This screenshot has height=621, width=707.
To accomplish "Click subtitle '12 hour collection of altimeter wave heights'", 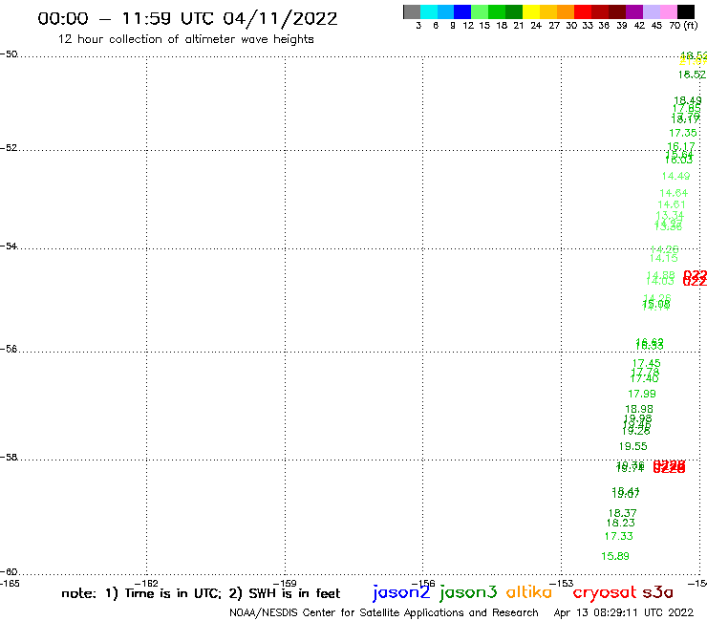I will (x=185, y=39).
